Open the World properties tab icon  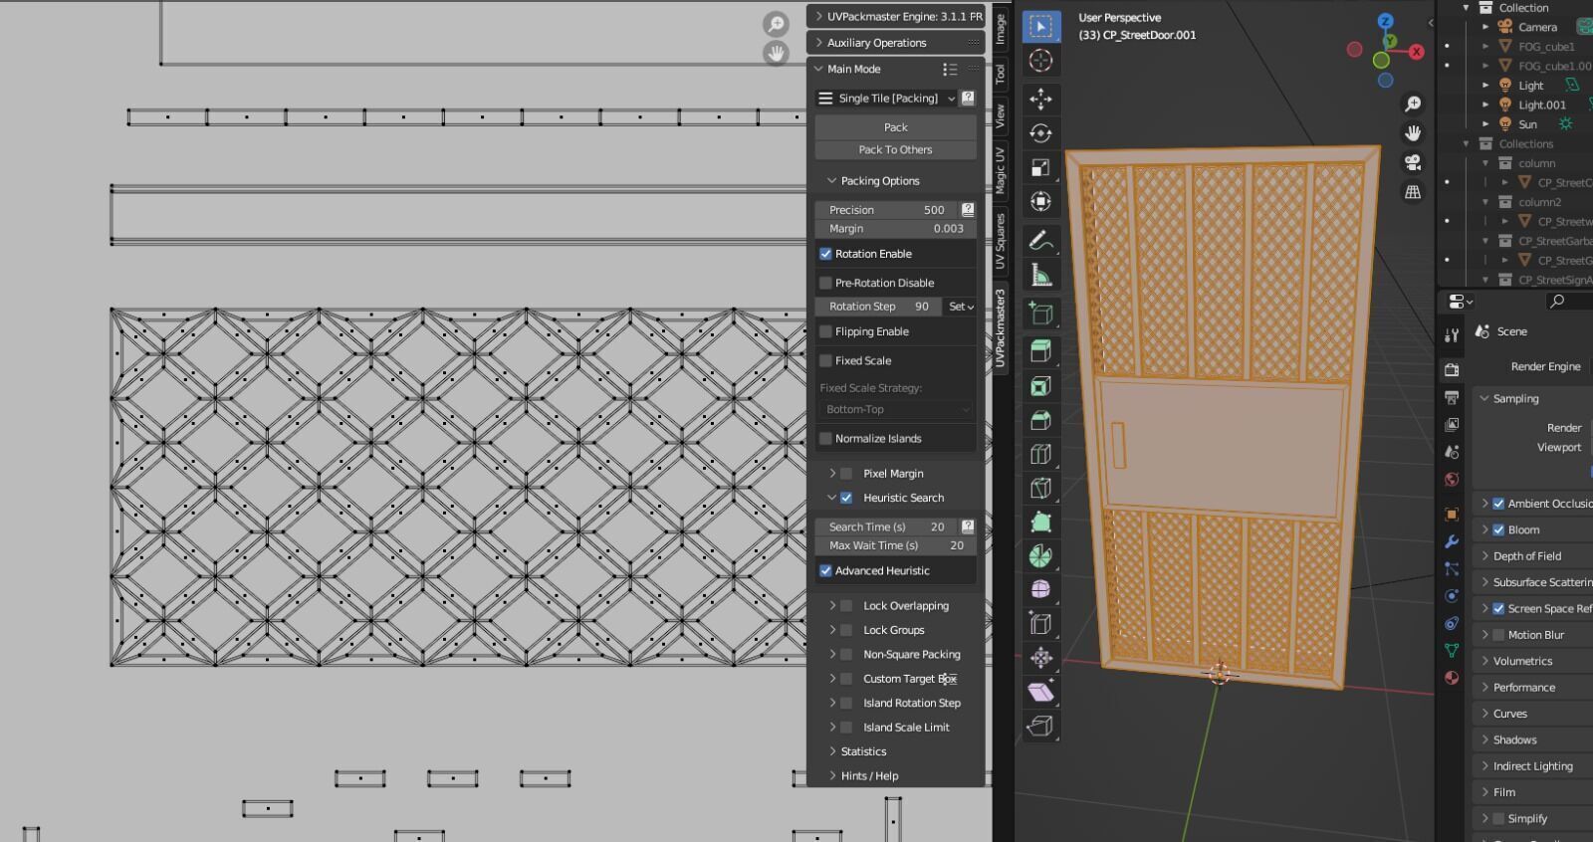[1452, 480]
